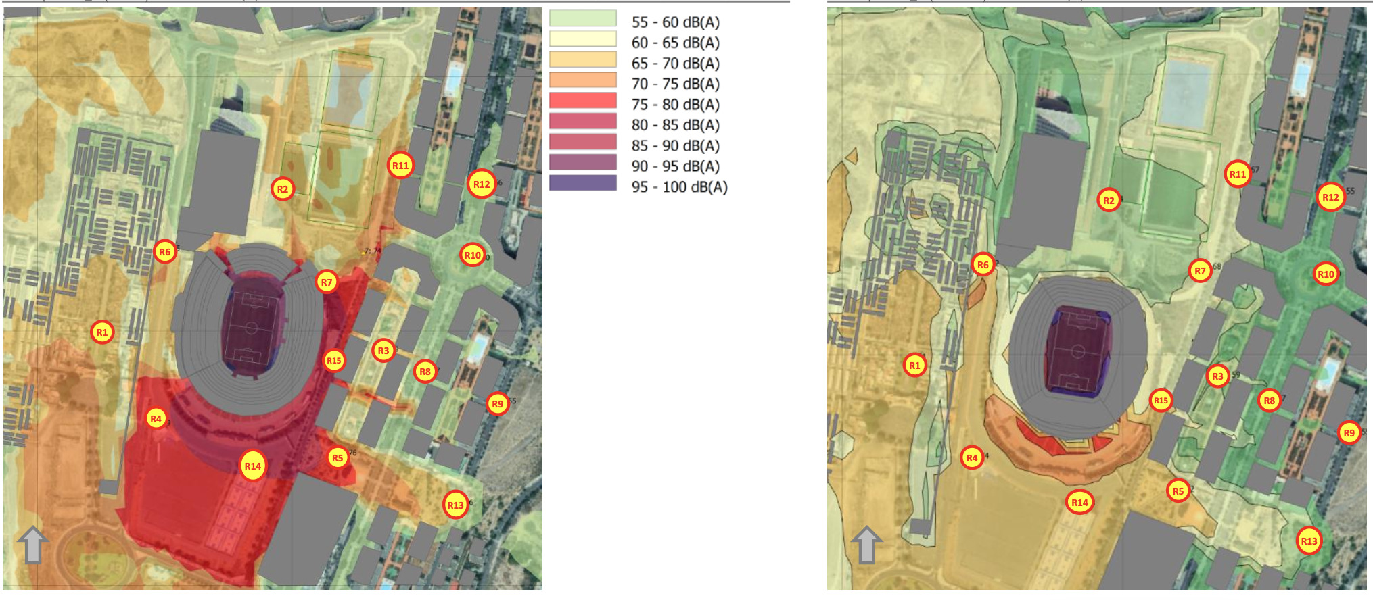
Task: Select R4 receptor marker on left map
Action: coord(156,419)
